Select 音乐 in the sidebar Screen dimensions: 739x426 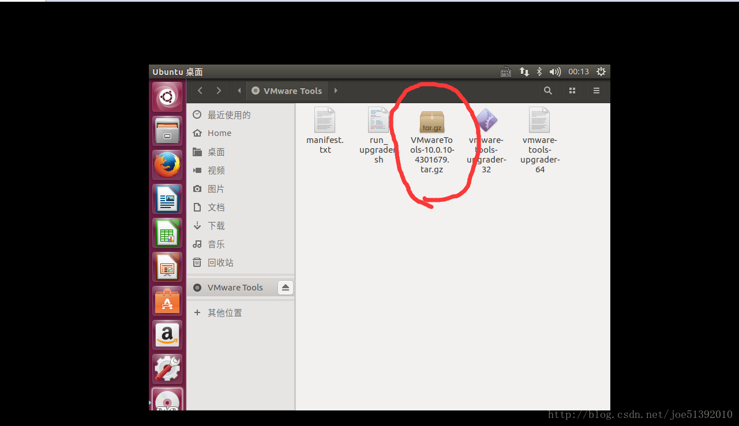click(x=241, y=244)
